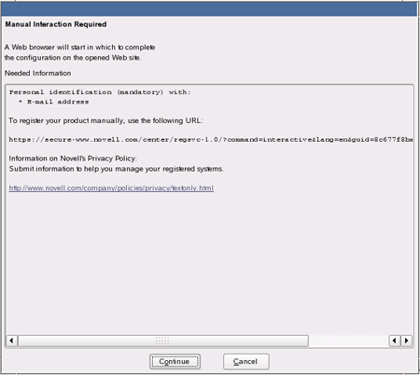Click the left arrow at scrollbar start

[11, 340]
